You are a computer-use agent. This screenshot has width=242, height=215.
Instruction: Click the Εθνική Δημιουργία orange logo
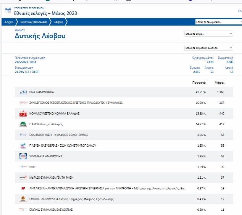point(23,199)
